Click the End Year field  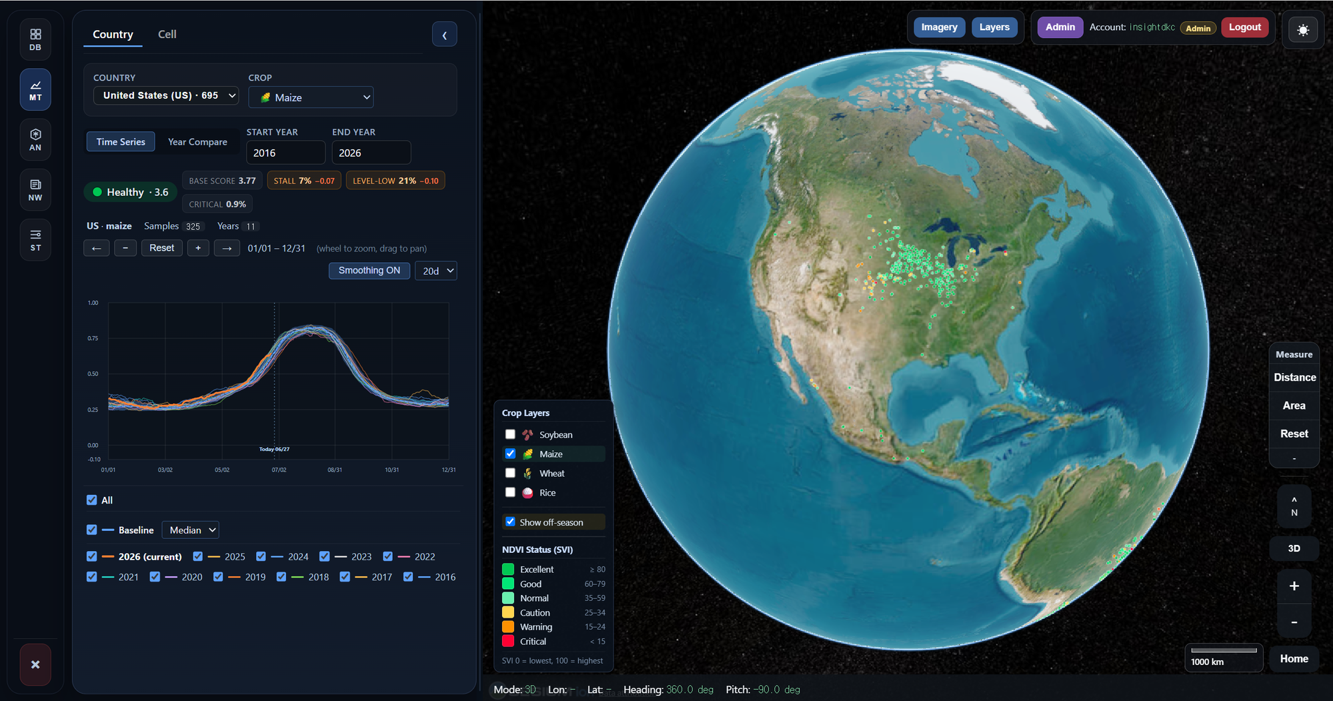click(x=371, y=153)
